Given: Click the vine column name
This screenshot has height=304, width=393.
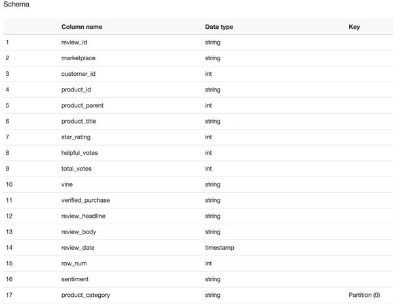Looking at the screenshot, I should (67, 184).
